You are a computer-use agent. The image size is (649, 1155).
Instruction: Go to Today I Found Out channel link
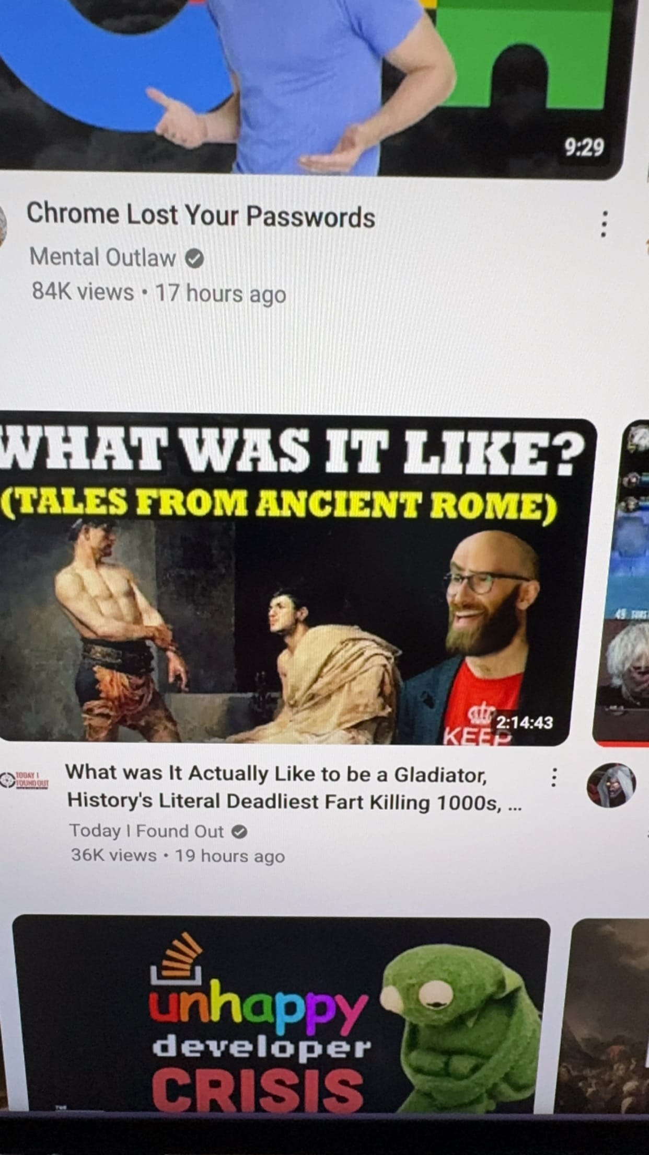[147, 831]
